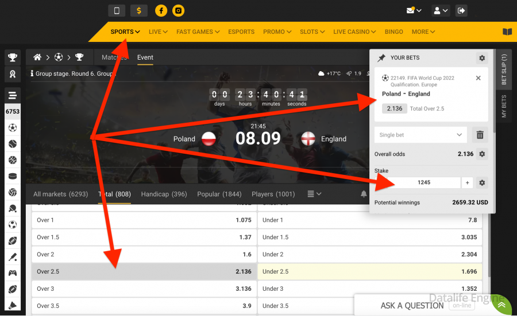Click the pin icon in Your Bets
This screenshot has height=316, width=517.
381,58
